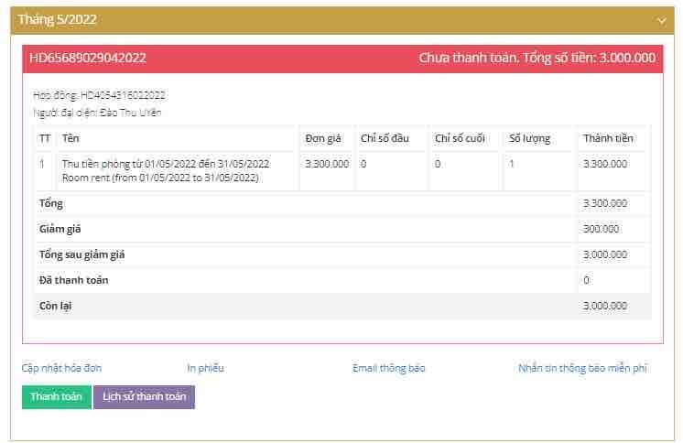
Task: Open Nhắn tin thông báo miễn phí link
Action: [582, 368]
